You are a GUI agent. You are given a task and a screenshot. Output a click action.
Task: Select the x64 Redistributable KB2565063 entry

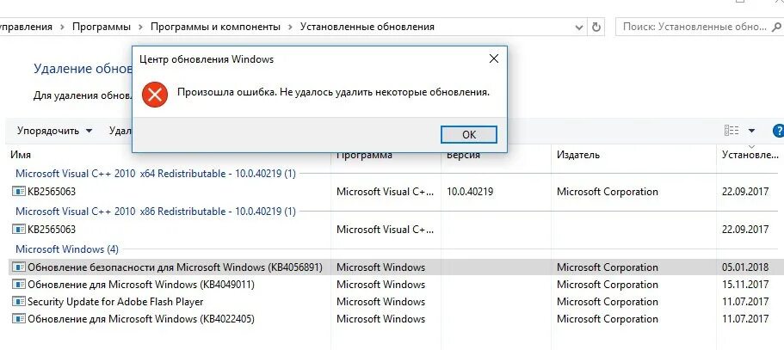[52, 192]
